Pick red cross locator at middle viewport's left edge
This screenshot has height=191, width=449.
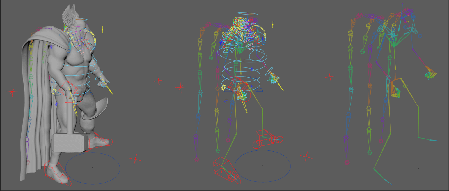pyautogui.click(x=181, y=87)
